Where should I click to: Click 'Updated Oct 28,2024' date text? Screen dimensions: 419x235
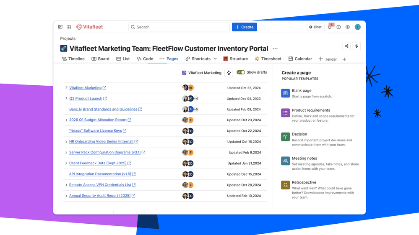click(x=244, y=185)
